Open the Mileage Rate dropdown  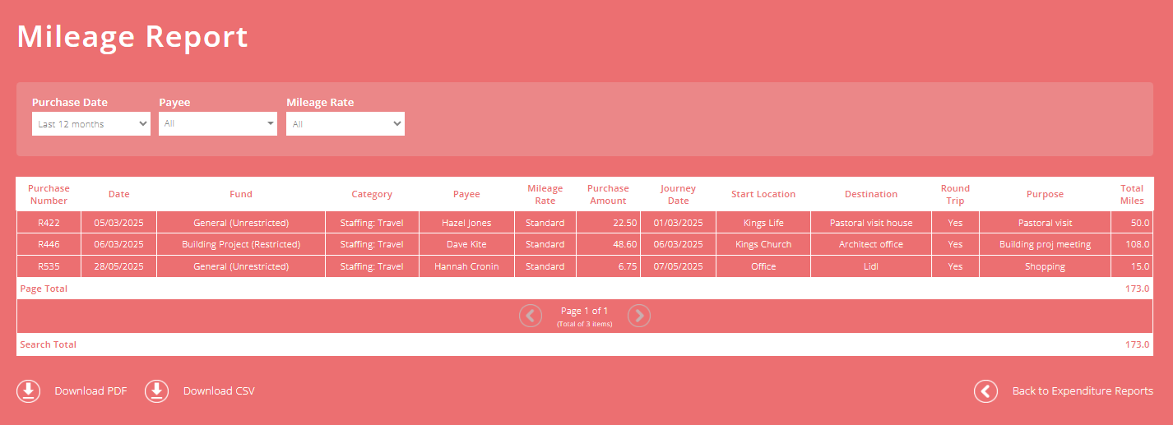coord(345,124)
